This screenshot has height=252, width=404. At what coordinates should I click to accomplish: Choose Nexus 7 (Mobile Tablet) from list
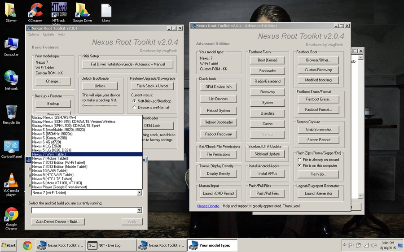87,158
